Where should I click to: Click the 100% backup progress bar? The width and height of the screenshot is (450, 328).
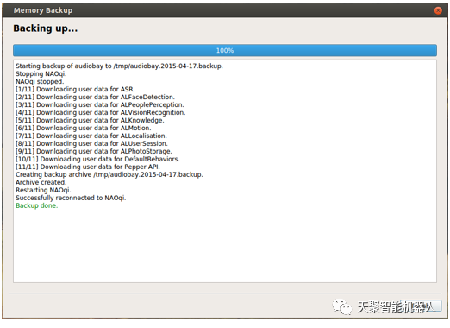pyautogui.click(x=225, y=50)
